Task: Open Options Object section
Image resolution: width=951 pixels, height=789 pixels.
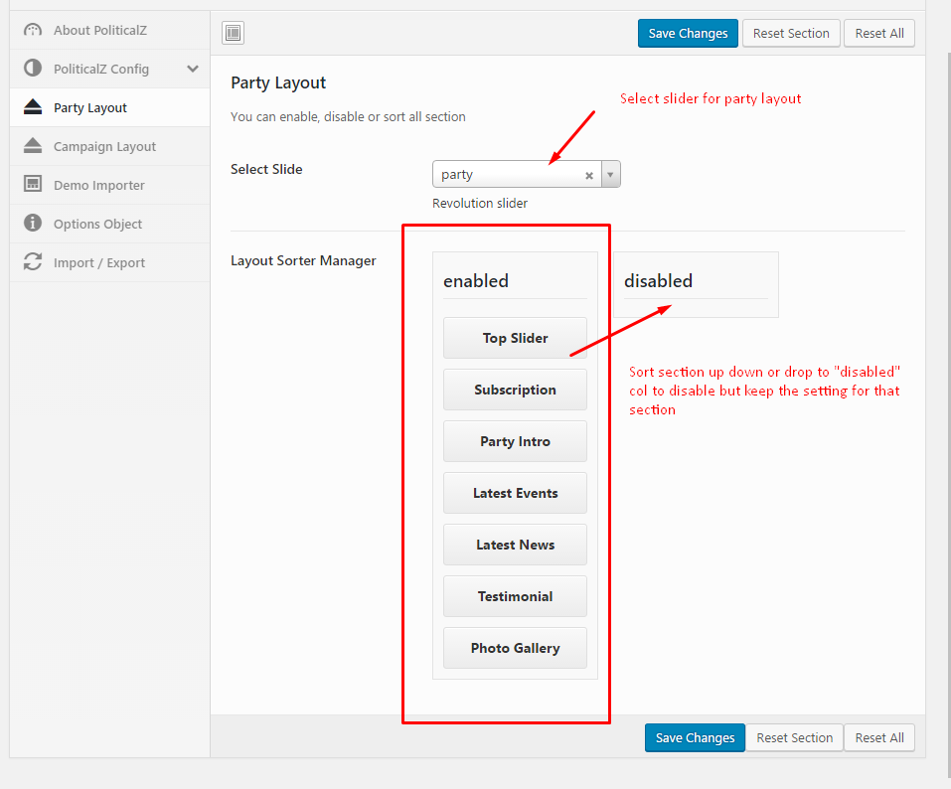Action: point(109,224)
